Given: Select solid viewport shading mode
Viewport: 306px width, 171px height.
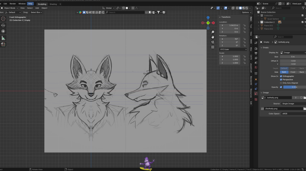Looking at the screenshot, I should (x=241, y=8).
